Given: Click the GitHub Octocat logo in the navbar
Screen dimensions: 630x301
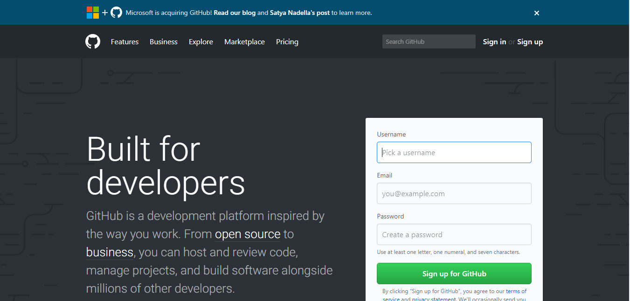Looking at the screenshot, I should (92, 41).
